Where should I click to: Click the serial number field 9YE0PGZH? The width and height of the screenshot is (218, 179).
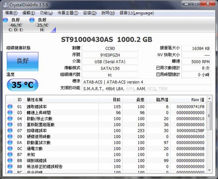[x=110, y=55]
